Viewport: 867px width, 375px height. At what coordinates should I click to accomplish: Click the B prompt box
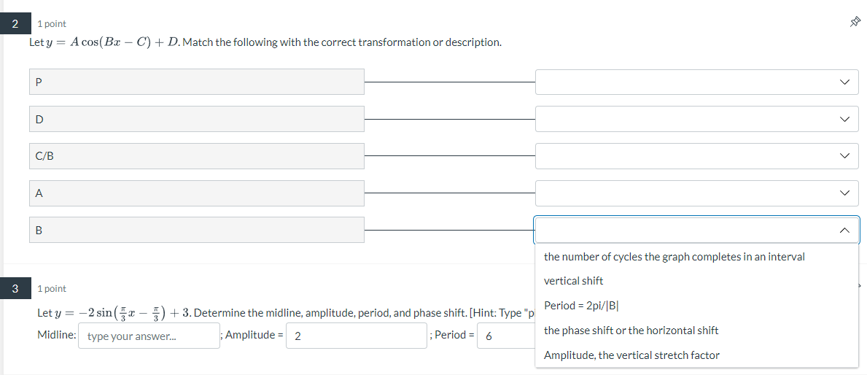[x=197, y=230]
